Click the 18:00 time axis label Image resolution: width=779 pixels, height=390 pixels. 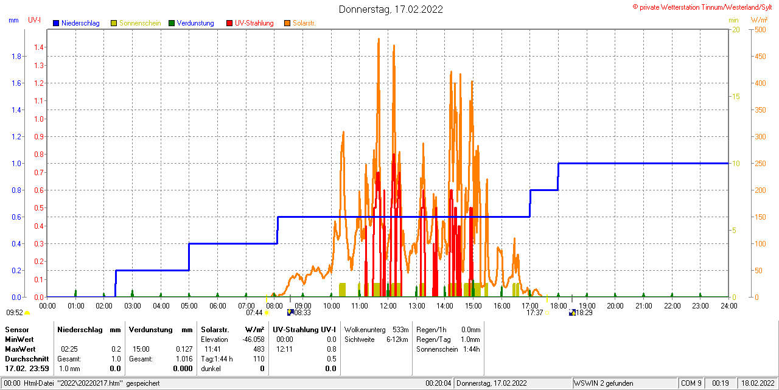(558, 305)
